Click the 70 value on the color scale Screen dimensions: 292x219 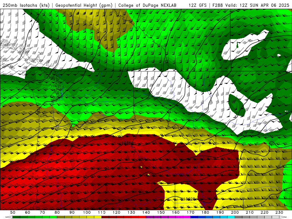click(x=42, y=212)
